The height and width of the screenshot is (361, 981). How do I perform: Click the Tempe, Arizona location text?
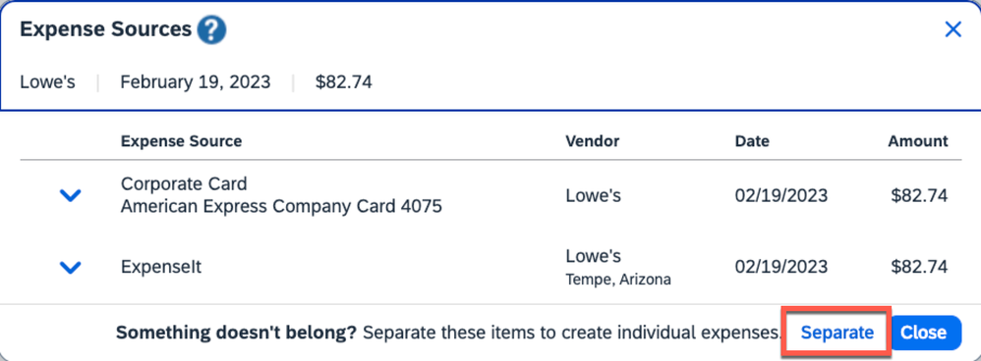(x=618, y=280)
